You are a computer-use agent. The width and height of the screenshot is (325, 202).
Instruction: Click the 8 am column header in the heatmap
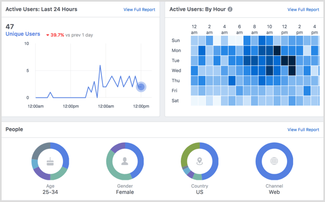click(x=255, y=29)
